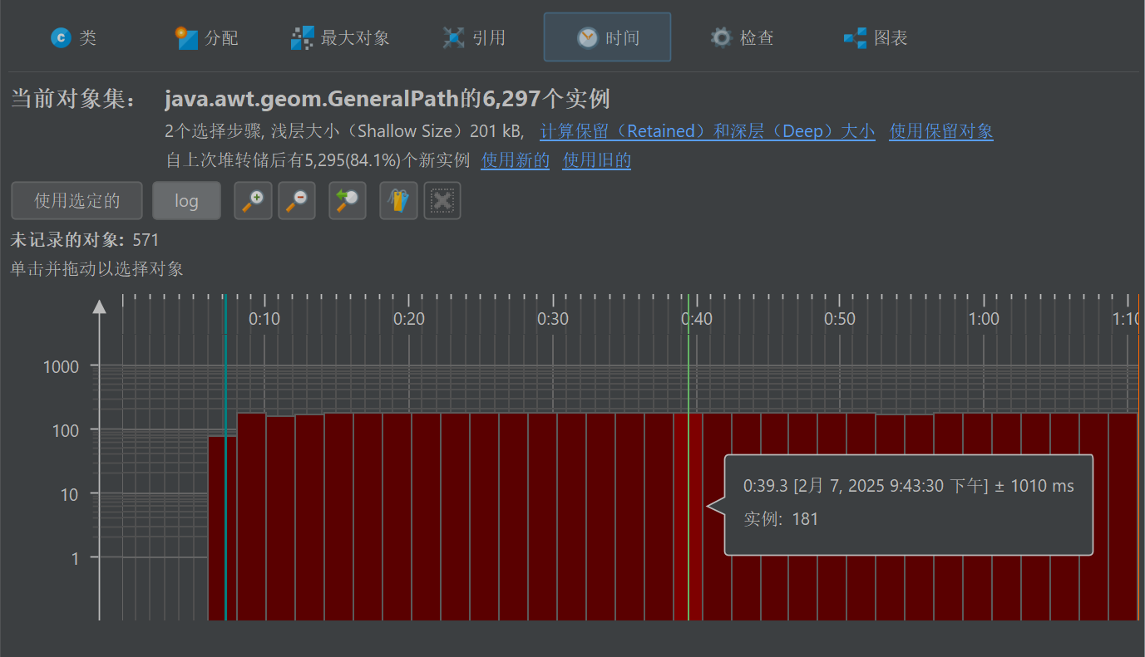Viewport: 1145px width, 657px height.
Task: Click the 使用新的 link
Action: click(516, 160)
